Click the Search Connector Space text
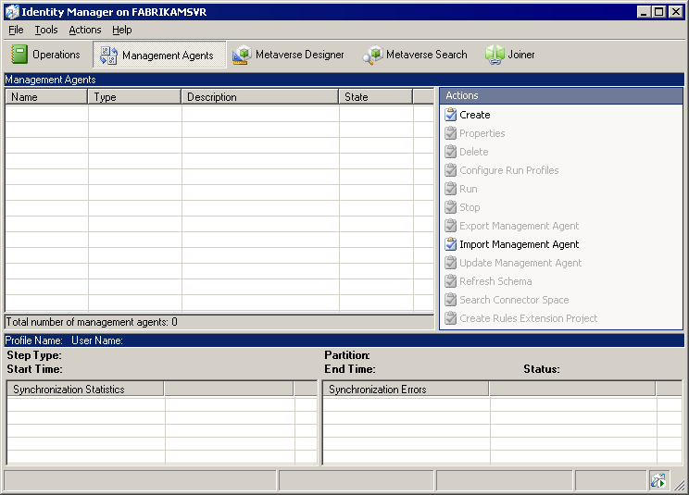The width and height of the screenshot is (689, 495). pyautogui.click(x=514, y=300)
